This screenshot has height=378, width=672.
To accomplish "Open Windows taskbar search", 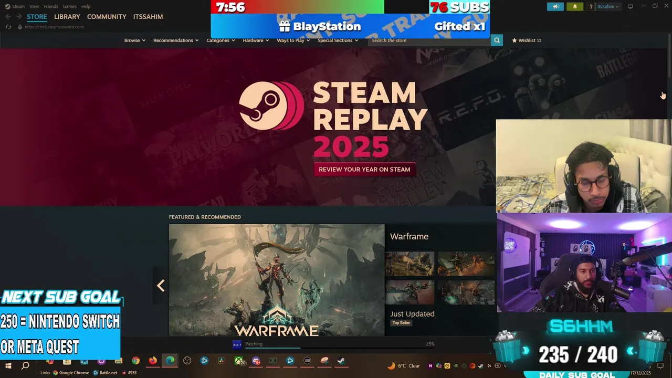I will (x=25, y=365).
